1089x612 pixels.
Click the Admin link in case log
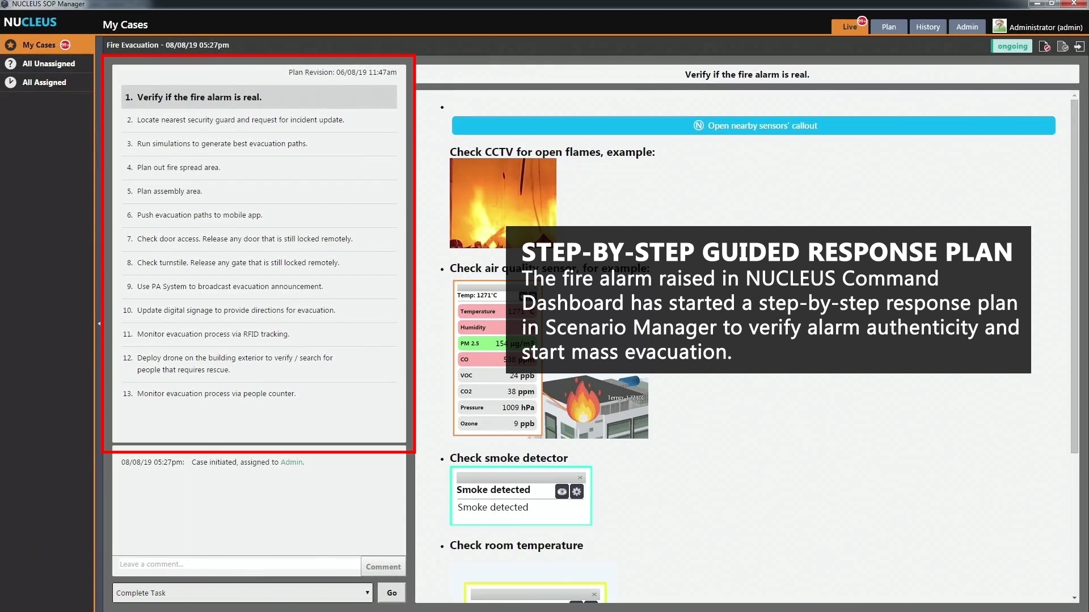(292, 462)
